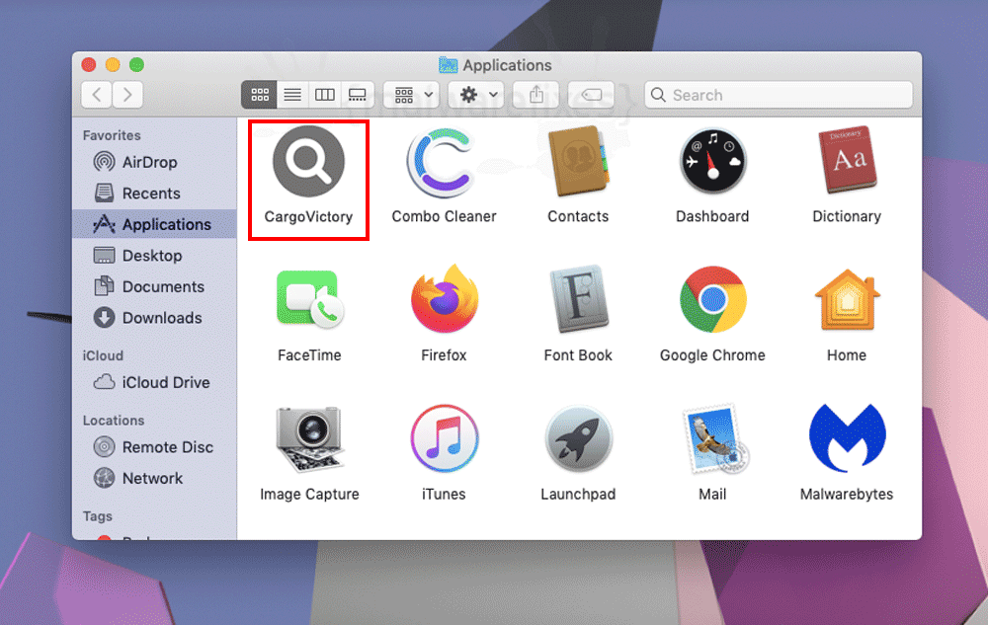This screenshot has height=625, width=988.
Task: Select the Combo Cleaner app icon
Action: 443,162
